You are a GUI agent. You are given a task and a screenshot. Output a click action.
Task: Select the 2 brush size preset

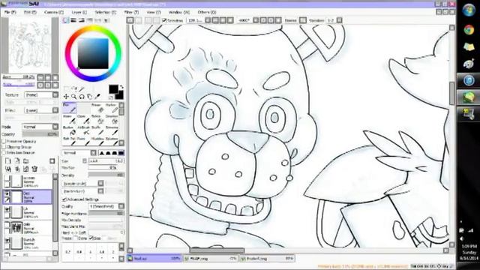pyautogui.click(x=113, y=252)
